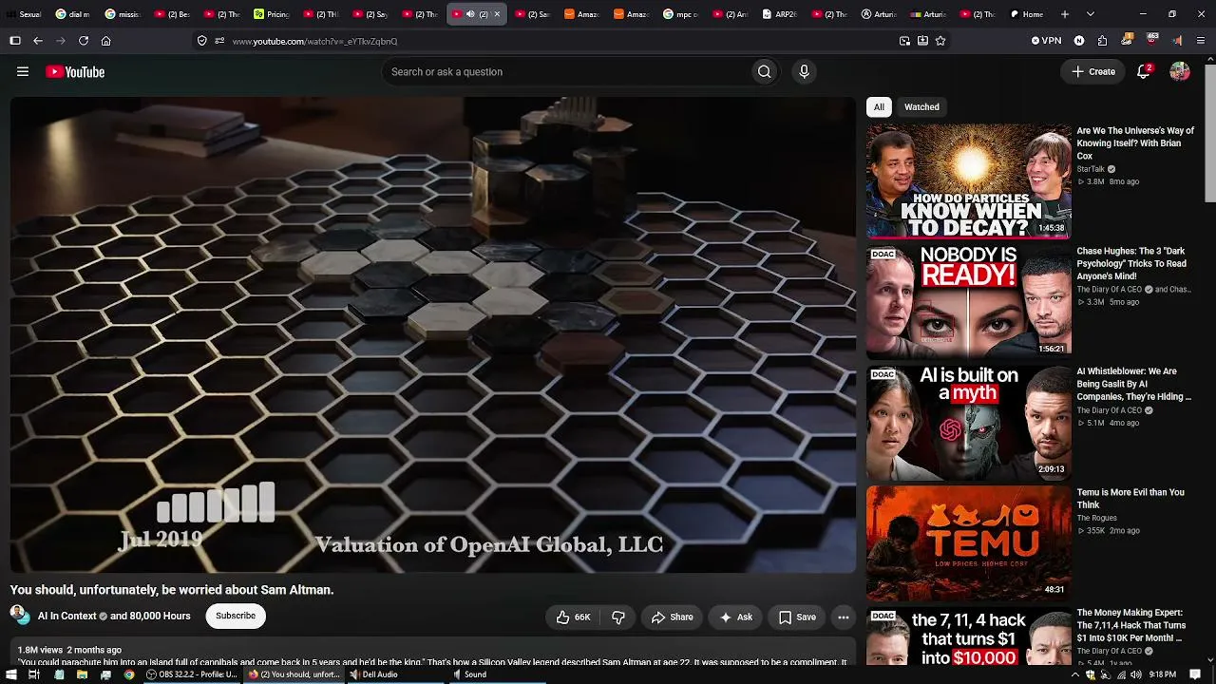This screenshot has width=1216, height=684.
Task: Like the video with thumbs up
Action: (x=573, y=617)
